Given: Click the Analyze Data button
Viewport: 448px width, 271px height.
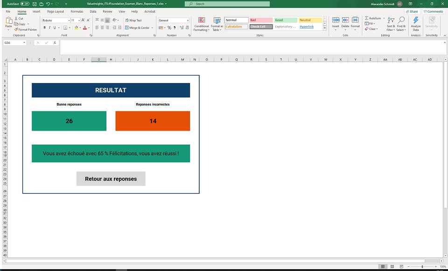Looking at the screenshot, I should [x=416, y=24].
